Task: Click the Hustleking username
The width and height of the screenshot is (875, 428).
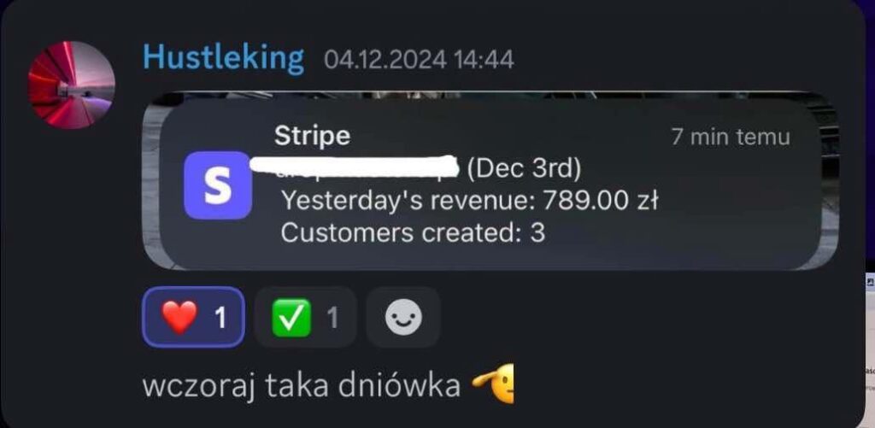Action: tap(223, 58)
